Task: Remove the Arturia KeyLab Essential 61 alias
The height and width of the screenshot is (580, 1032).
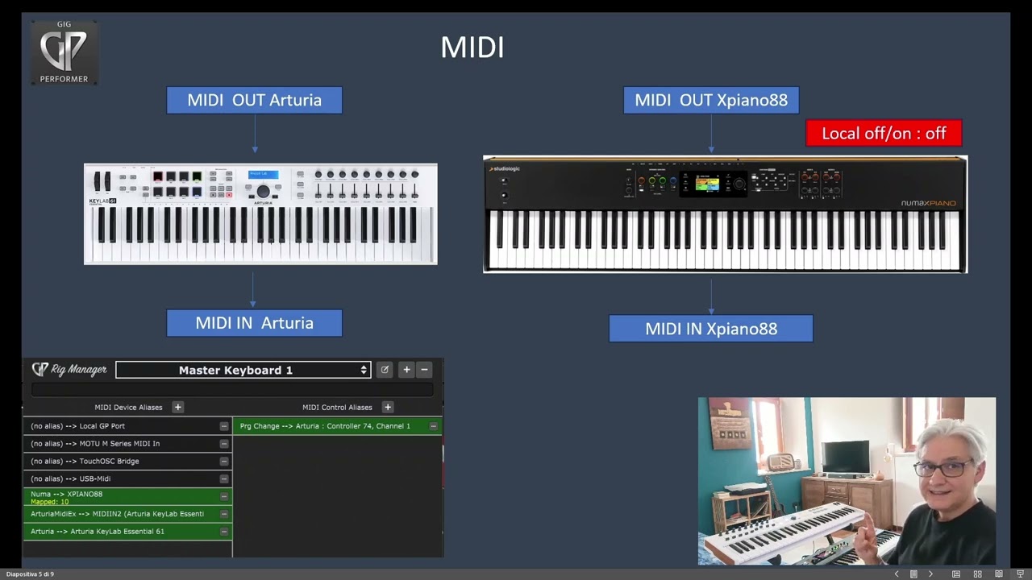Action: click(224, 532)
